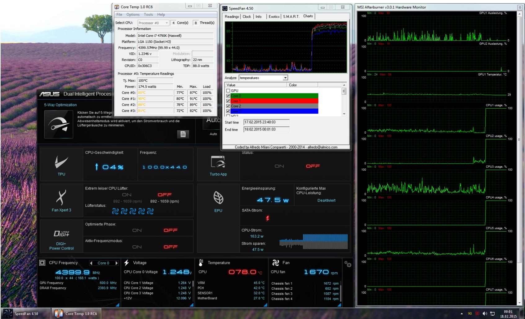Show next core in CPU Frequency panel
Viewport: 525px width, 319px height.
pos(117,263)
